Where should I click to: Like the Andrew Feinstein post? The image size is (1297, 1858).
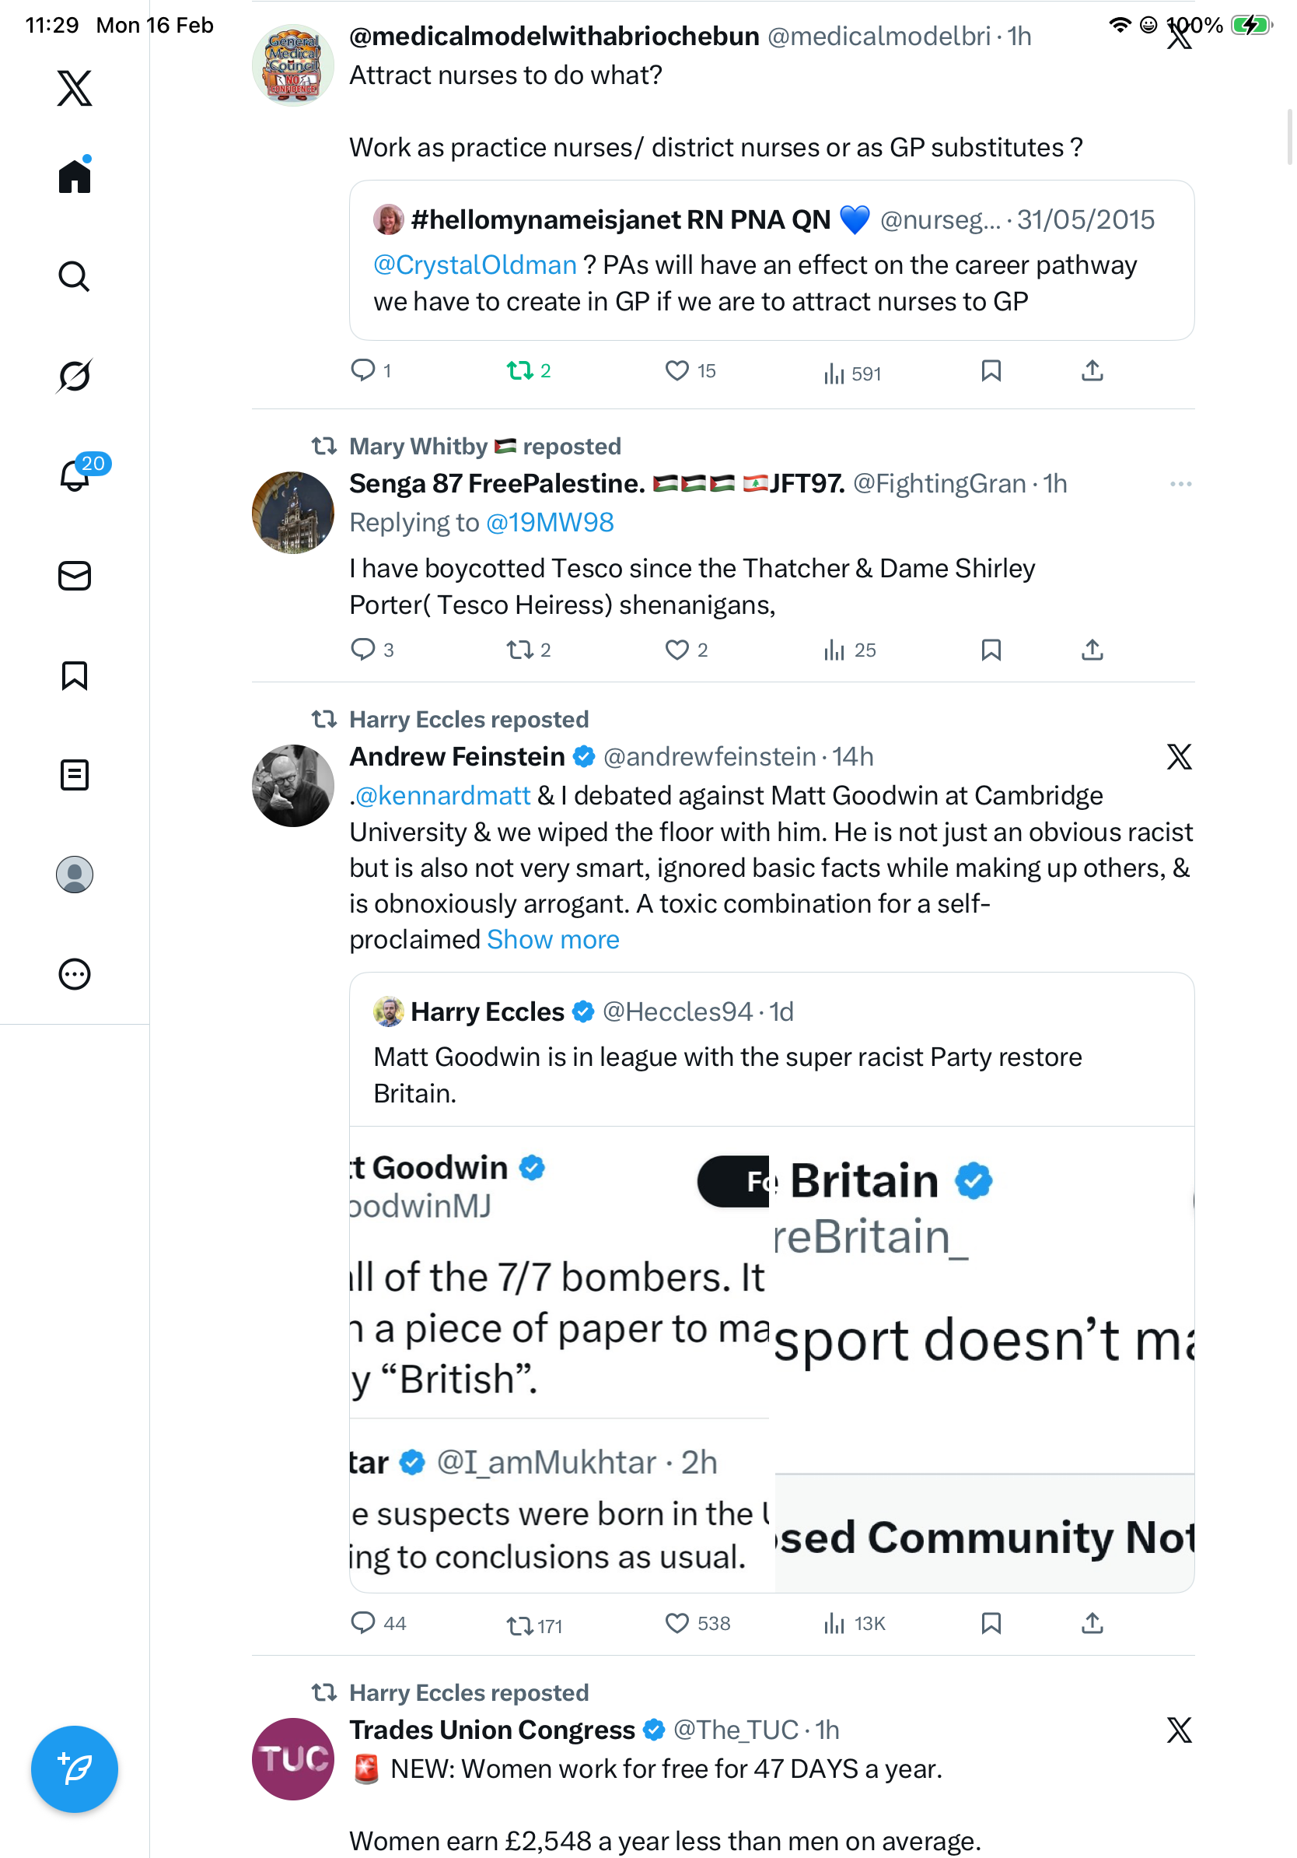(x=676, y=1623)
